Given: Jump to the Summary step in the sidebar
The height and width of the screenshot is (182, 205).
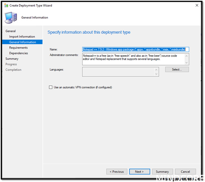Looking at the screenshot, I should (x=12, y=59).
